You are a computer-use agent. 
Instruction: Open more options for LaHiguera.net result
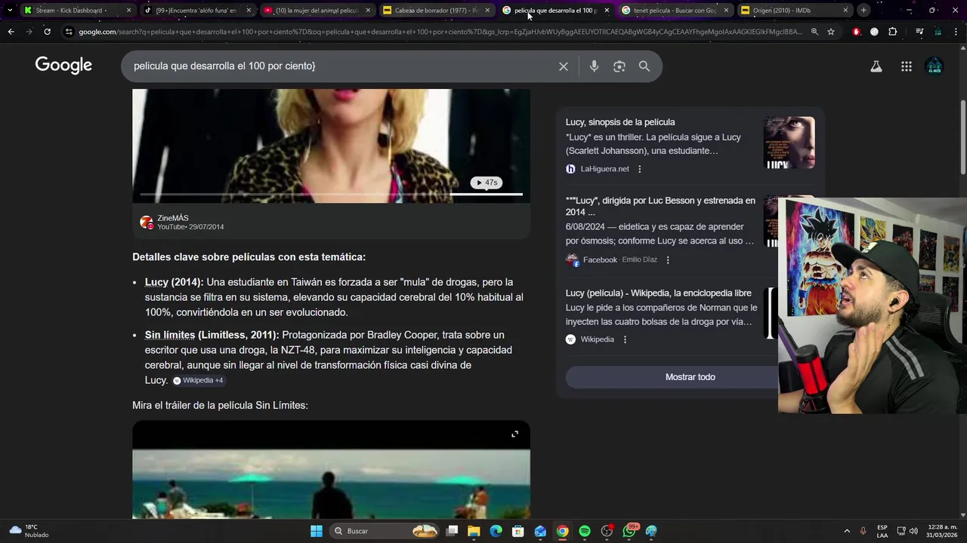pos(640,169)
